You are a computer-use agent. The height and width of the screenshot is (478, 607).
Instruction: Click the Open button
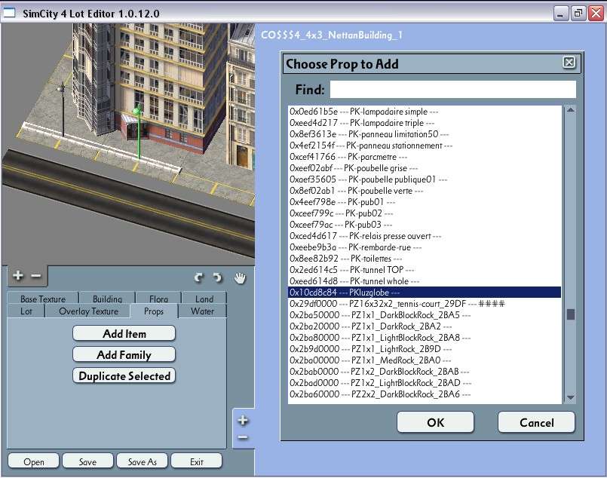34,461
